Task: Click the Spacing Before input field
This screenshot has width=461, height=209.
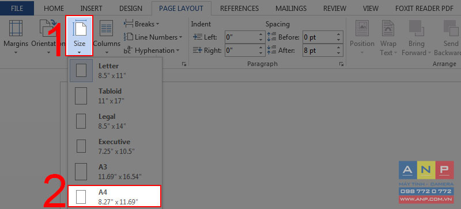Action: [x=319, y=37]
